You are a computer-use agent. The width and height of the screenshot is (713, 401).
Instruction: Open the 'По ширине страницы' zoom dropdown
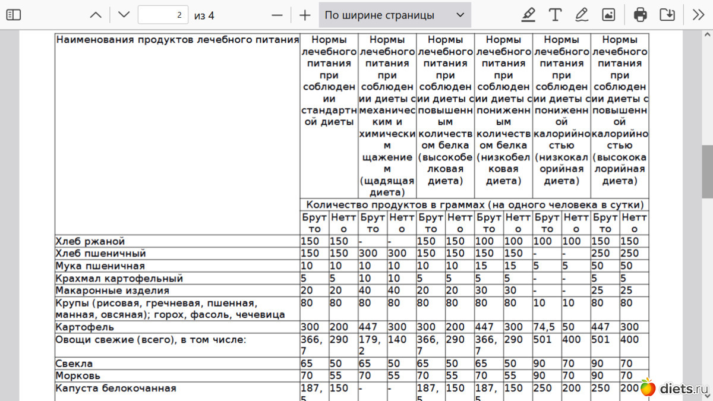395,15
